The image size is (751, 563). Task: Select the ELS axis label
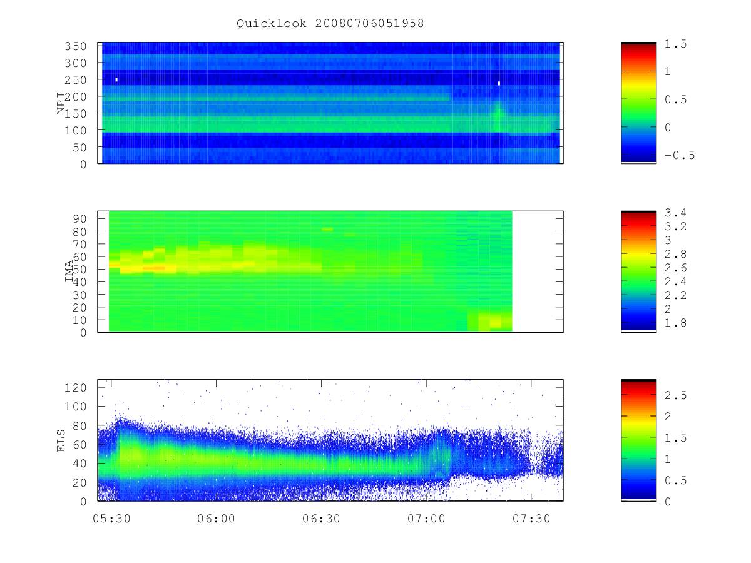[x=61, y=440]
